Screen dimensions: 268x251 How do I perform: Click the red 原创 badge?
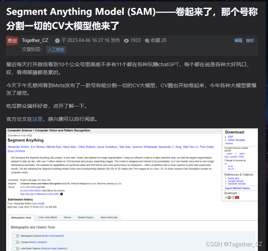tap(12, 41)
